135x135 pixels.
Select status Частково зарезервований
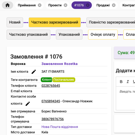pos(55,22)
